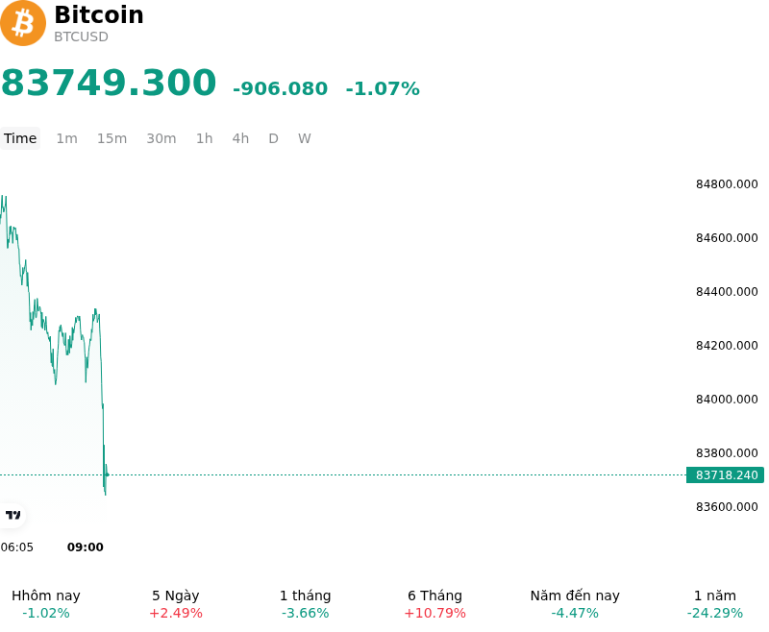The image size is (769, 632).
Task: Click the orange Bitcoin logo icon
Action: pos(22,23)
